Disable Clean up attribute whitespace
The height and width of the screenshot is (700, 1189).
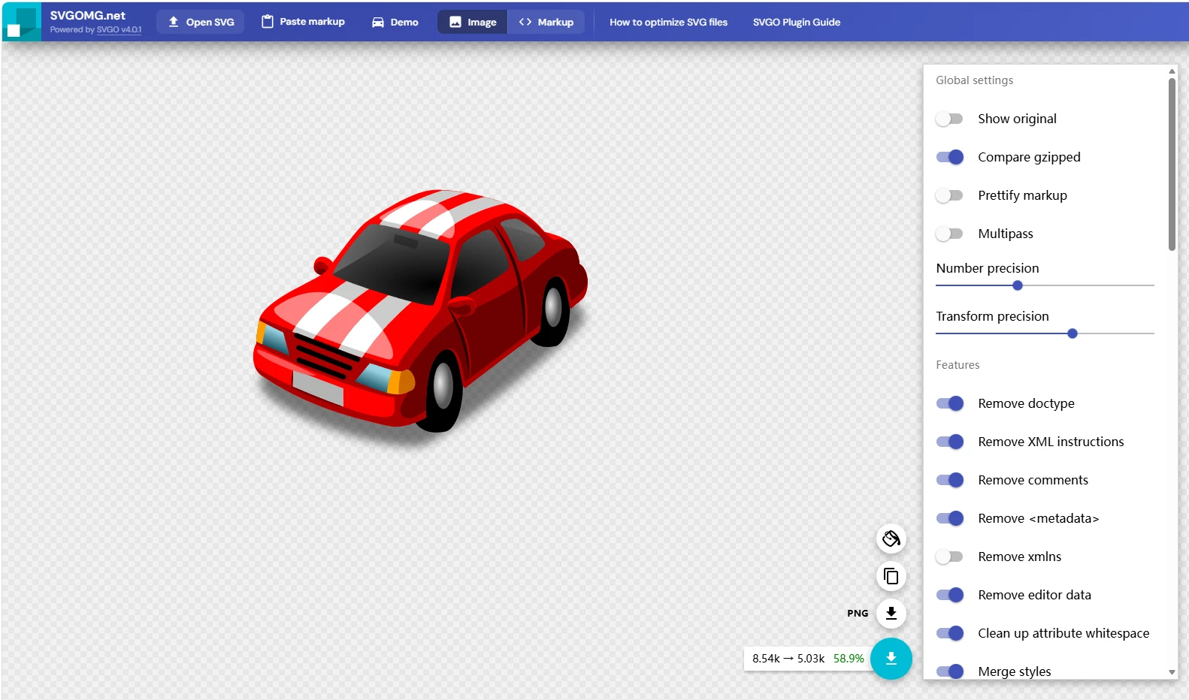(950, 633)
